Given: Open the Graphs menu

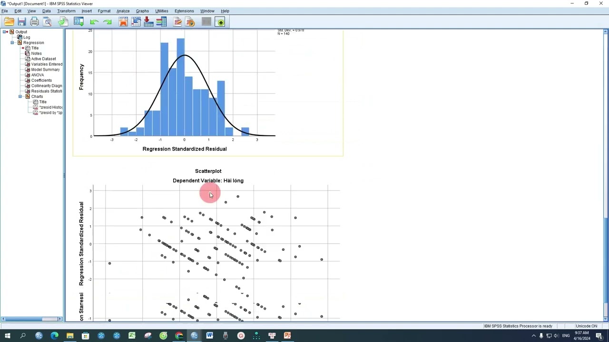Looking at the screenshot, I should [142, 11].
